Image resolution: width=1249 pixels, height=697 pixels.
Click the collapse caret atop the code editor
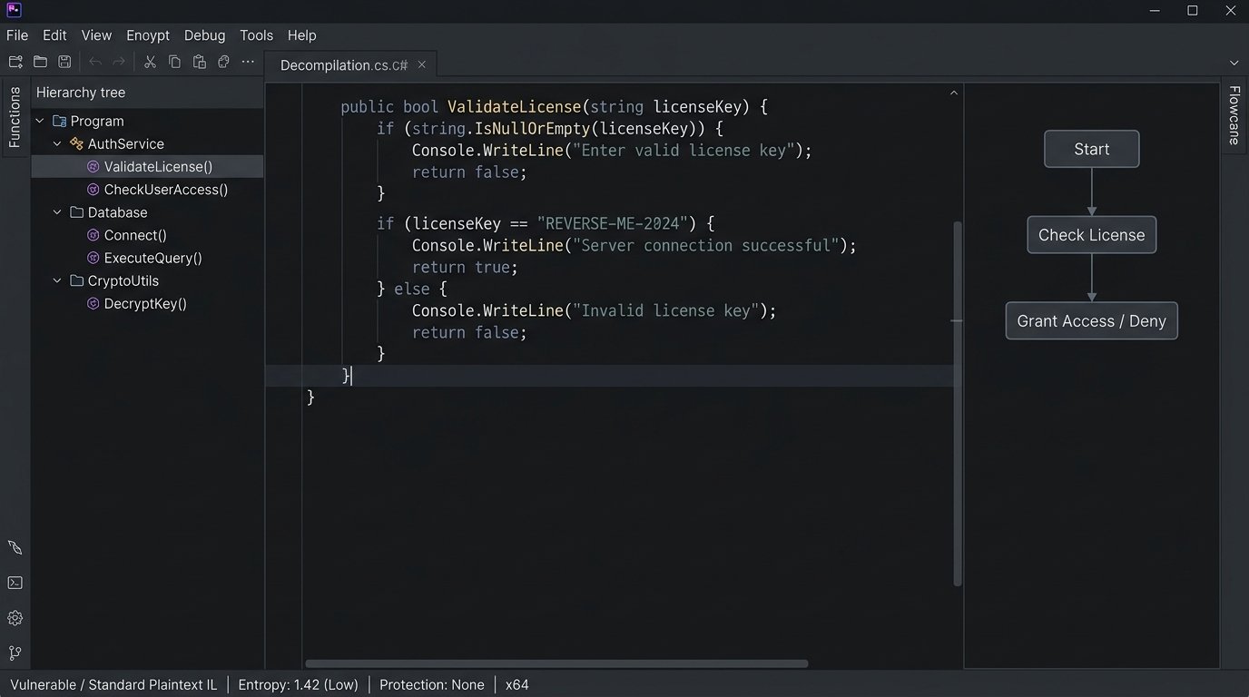tap(953, 93)
